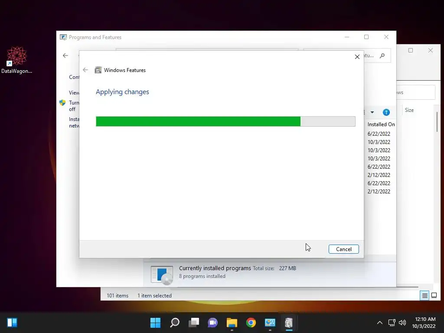The width and height of the screenshot is (444, 333).
Task: Maximize the background File Explorer window
Action: coord(411,50)
